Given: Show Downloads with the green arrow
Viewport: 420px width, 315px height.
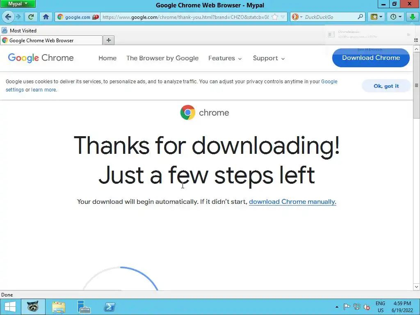Looking at the screenshot, I should [x=412, y=17].
